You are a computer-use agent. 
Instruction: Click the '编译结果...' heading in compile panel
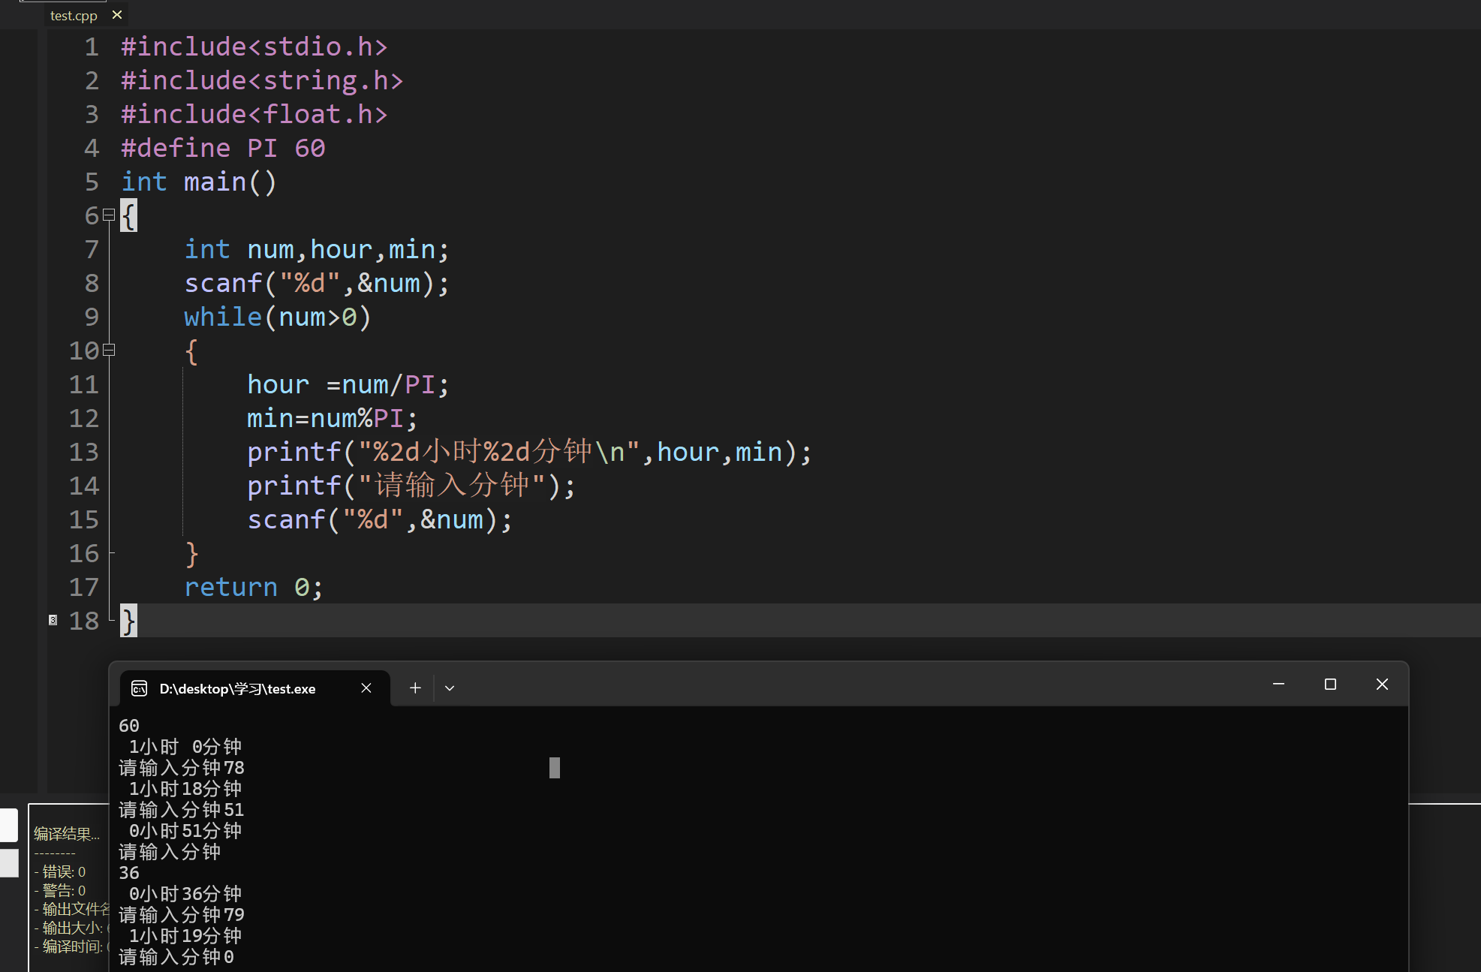tap(67, 833)
